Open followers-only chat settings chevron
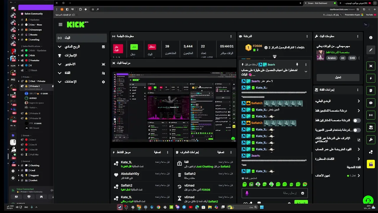Viewport: 378px width, 213px height. [359, 111]
